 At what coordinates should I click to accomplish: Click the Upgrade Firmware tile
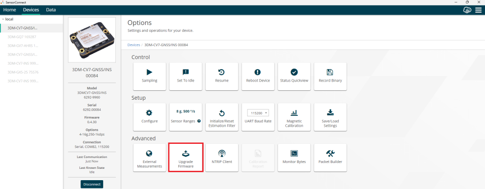pyautogui.click(x=186, y=158)
